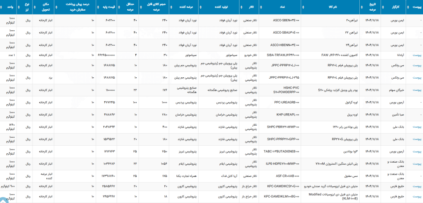
Task: Sort by the حجم کالای قابل عرضه arrow icon
Action: click(141, 7)
